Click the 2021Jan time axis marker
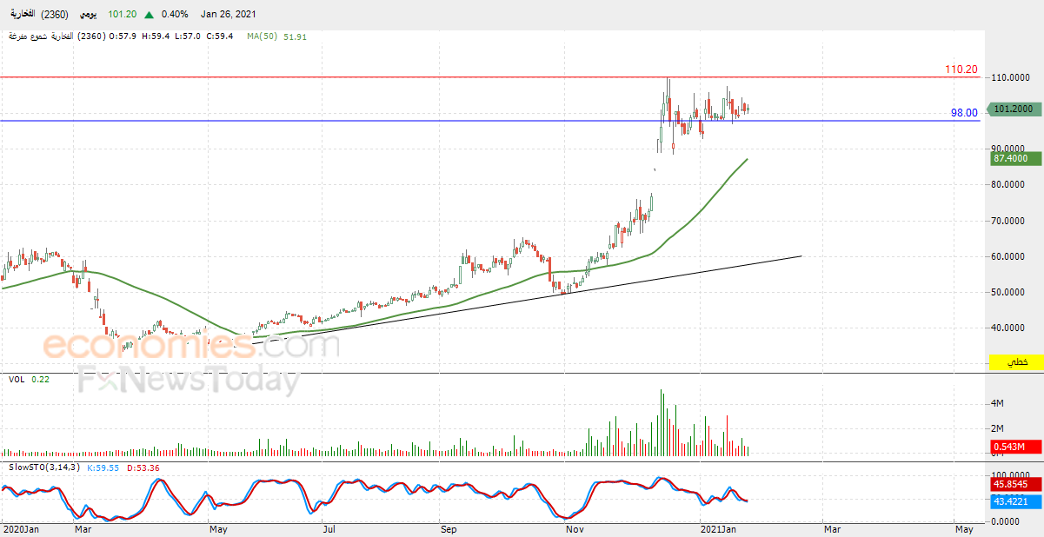The width and height of the screenshot is (1044, 537). (x=719, y=528)
